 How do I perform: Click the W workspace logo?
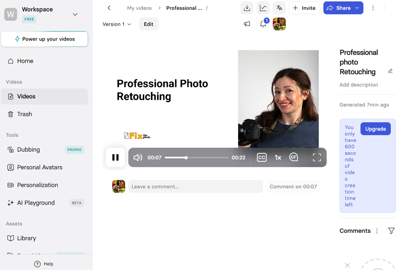(11, 14)
